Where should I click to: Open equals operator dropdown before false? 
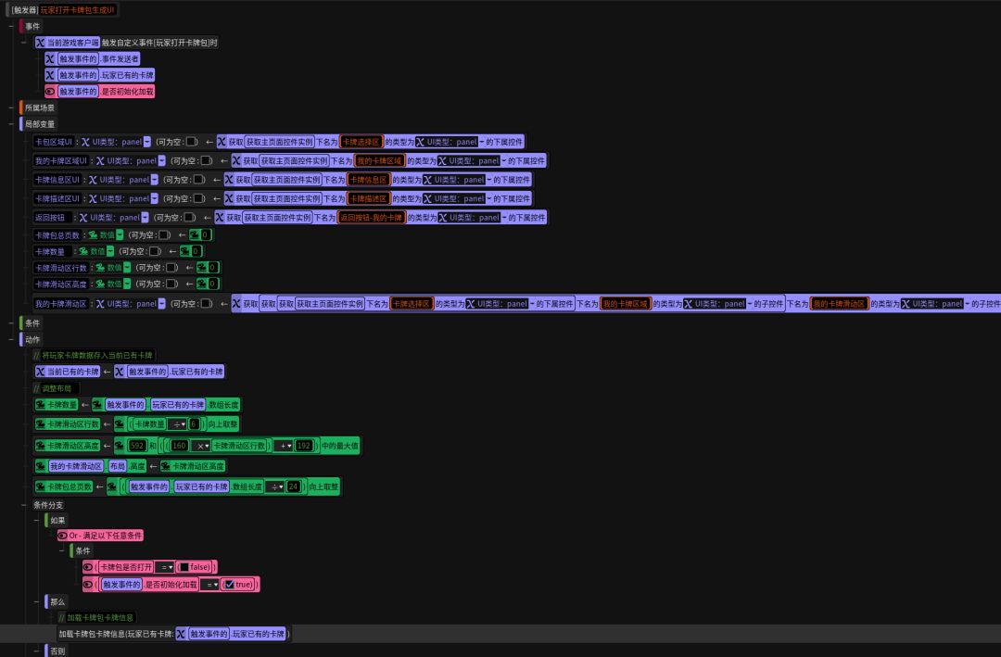click(165, 567)
